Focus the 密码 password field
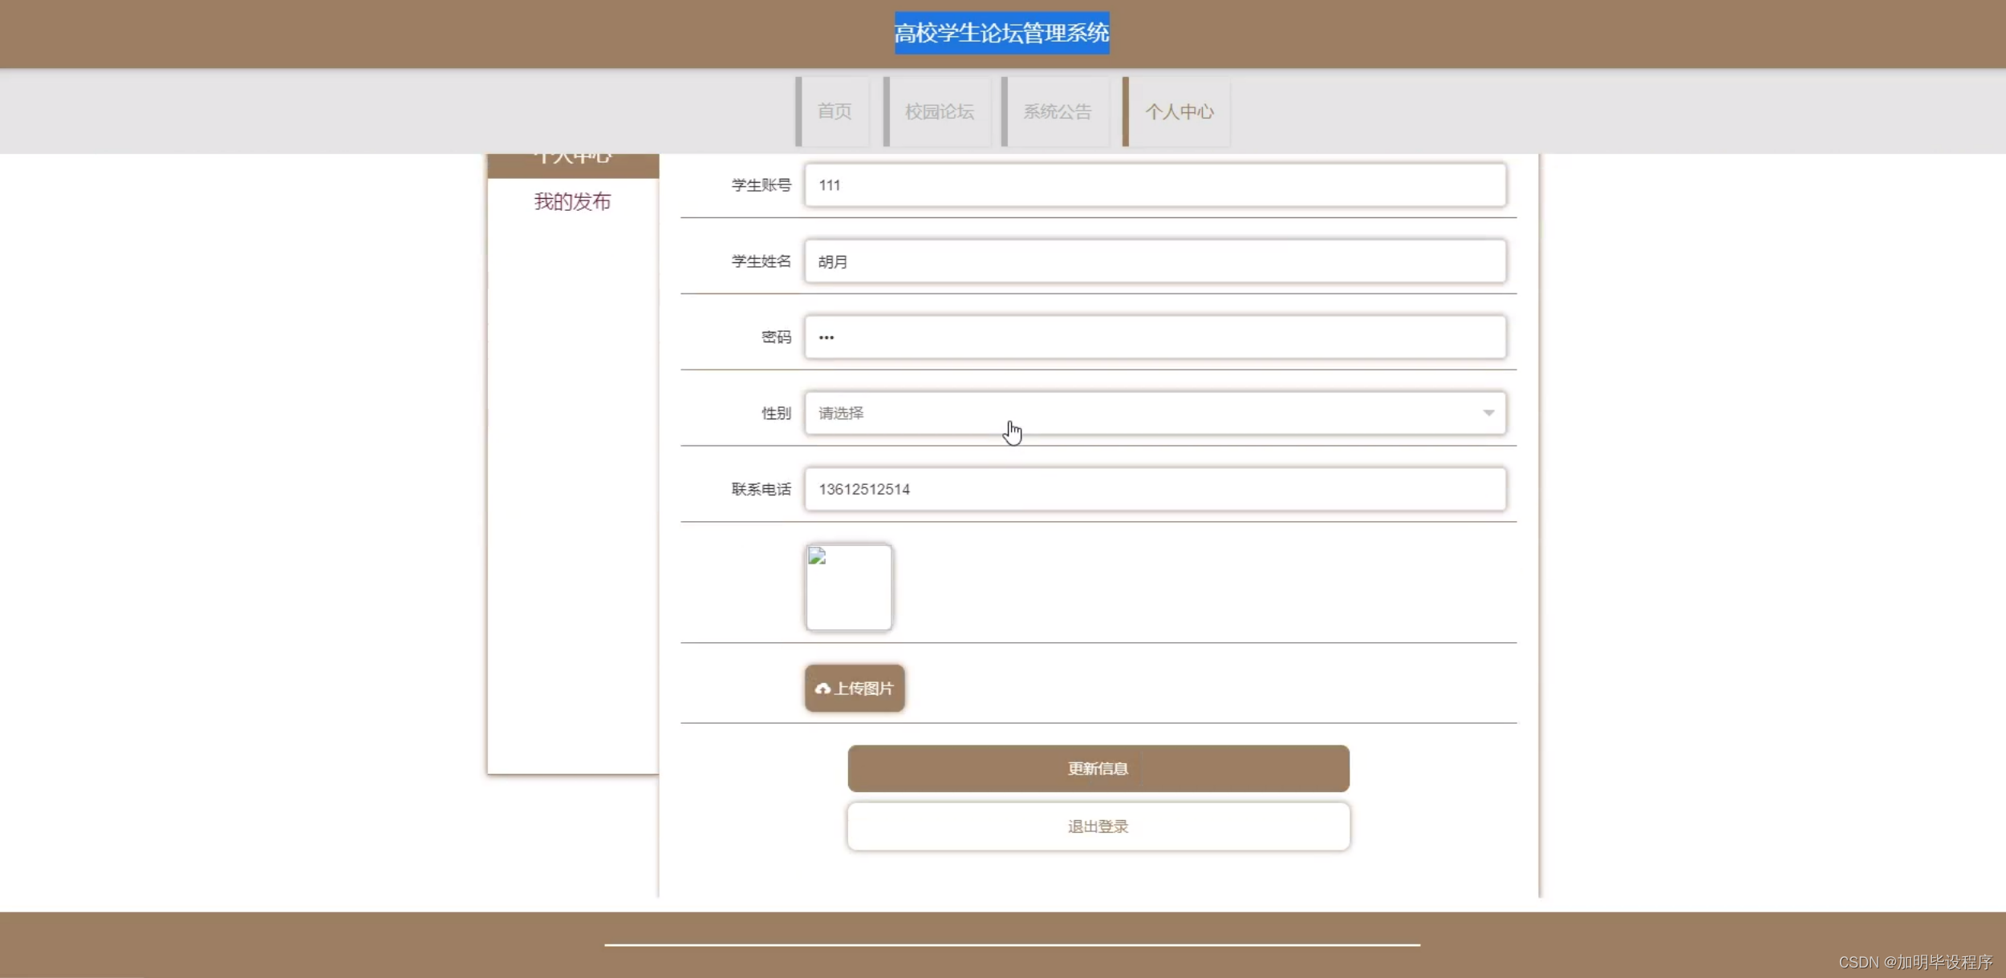Viewport: 2006px width, 978px height. click(1155, 337)
